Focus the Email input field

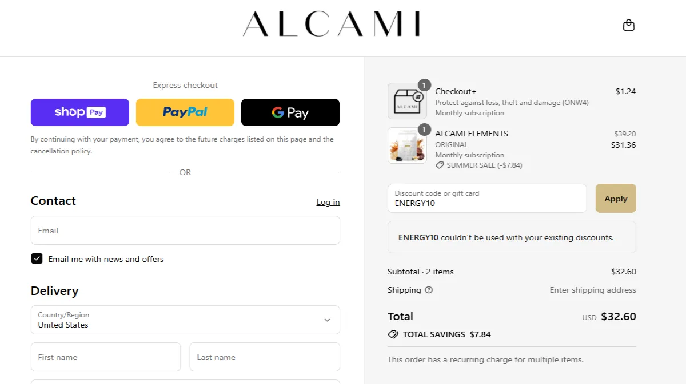tap(185, 231)
